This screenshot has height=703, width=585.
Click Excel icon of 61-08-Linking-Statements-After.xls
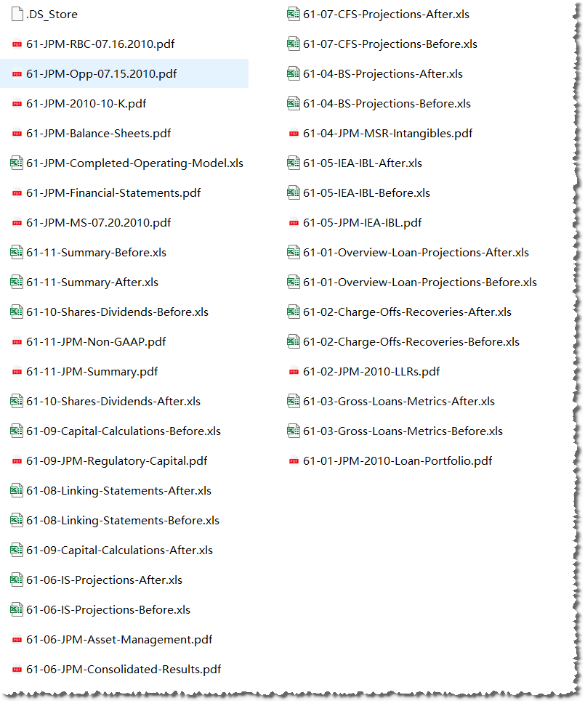(x=17, y=490)
